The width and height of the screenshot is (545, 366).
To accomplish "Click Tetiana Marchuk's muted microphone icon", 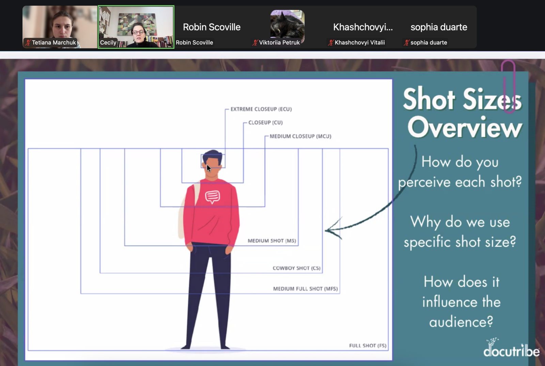I will (x=28, y=43).
